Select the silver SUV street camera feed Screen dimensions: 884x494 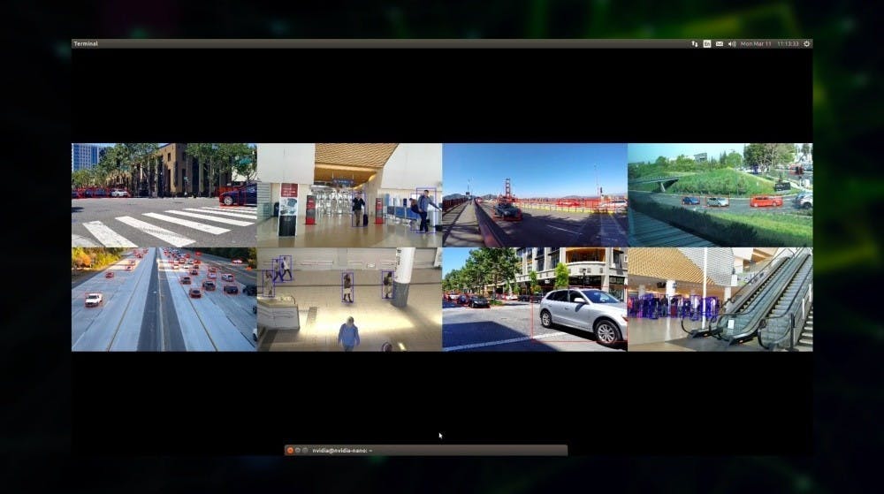[535, 299]
